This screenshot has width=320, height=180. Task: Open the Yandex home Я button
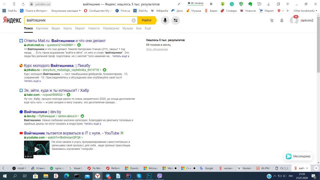point(14,4)
